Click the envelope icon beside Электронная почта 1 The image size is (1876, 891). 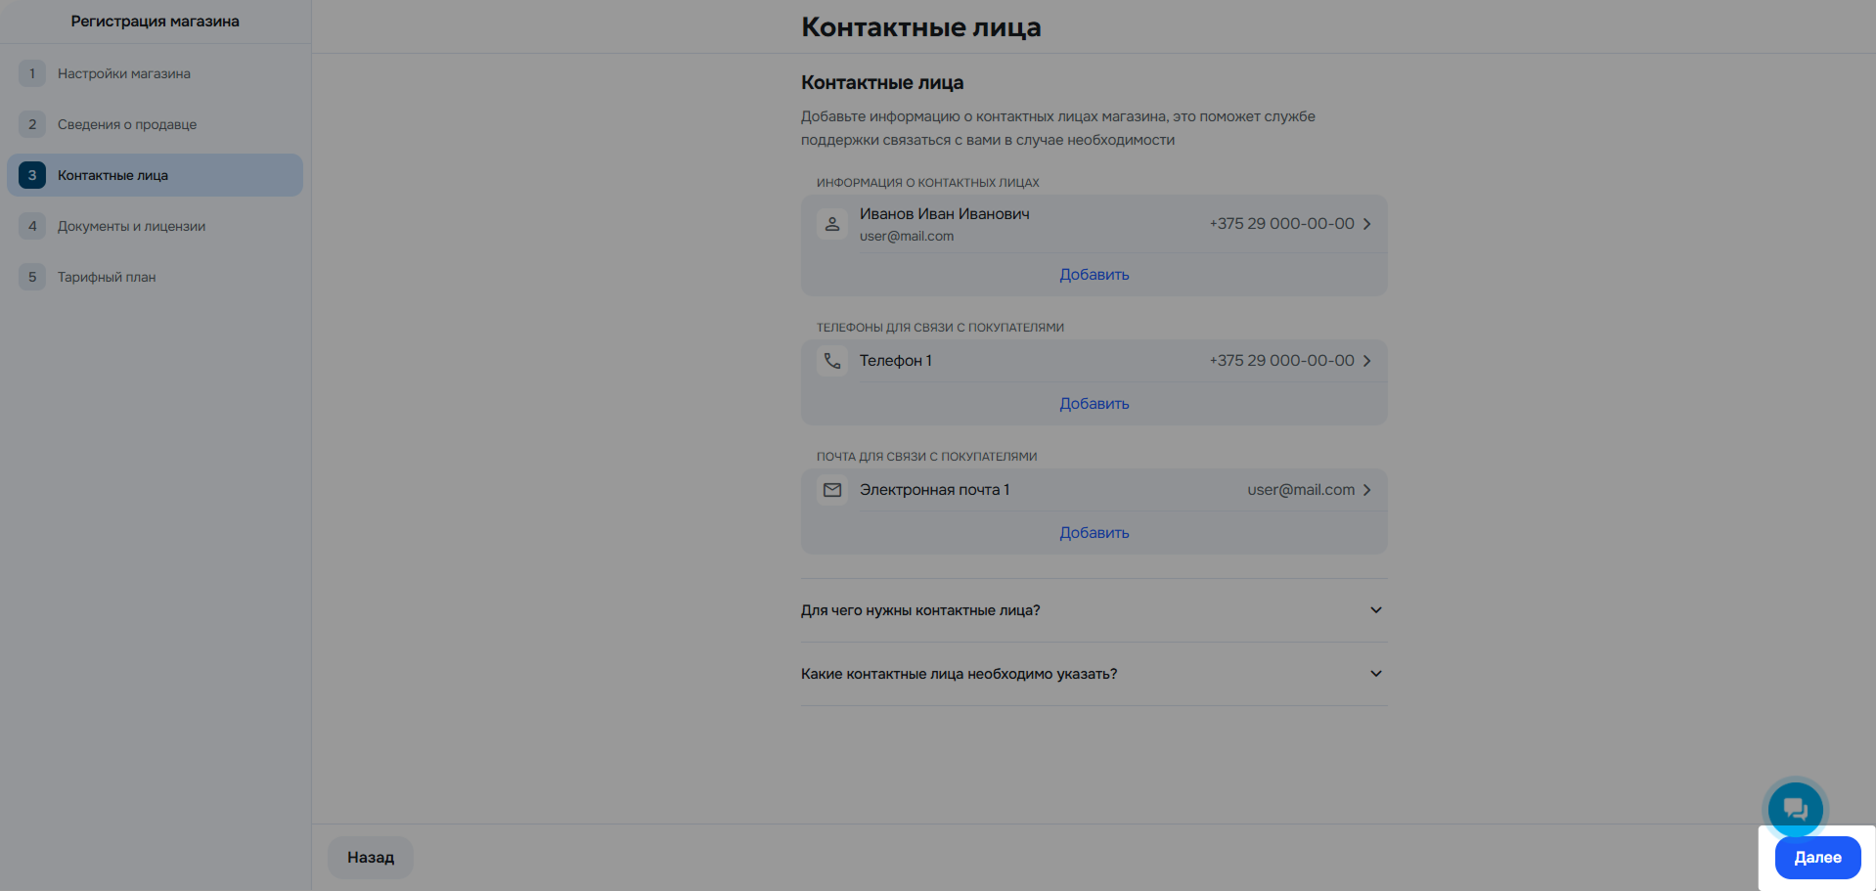click(x=832, y=489)
